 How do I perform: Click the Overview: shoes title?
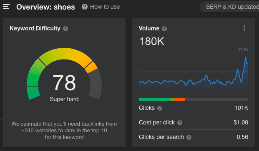pyautogui.click(x=45, y=7)
